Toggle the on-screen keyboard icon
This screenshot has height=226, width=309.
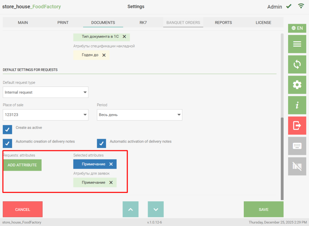pyautogui.click(x=297, y=146)
